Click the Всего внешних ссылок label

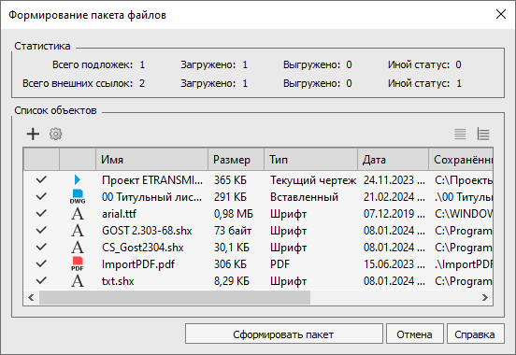tap(78, 83)
